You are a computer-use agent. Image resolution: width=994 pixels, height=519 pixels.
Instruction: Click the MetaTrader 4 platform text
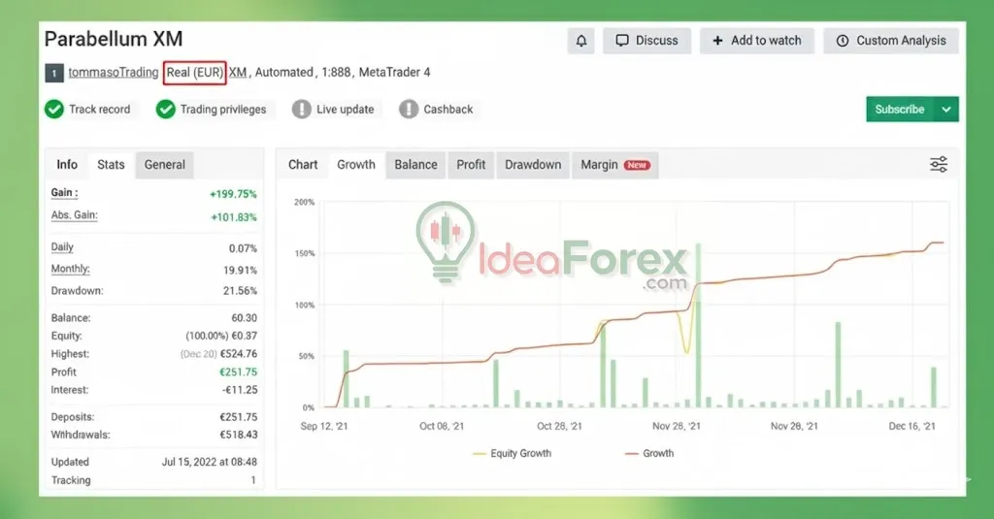[394, 72]
